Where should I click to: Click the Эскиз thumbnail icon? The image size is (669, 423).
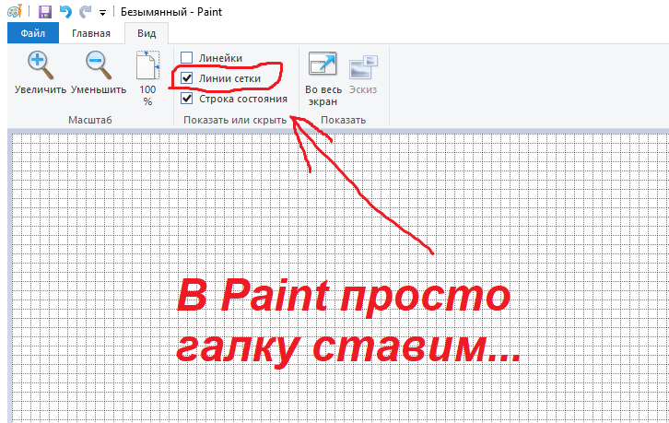click(363, 74)
